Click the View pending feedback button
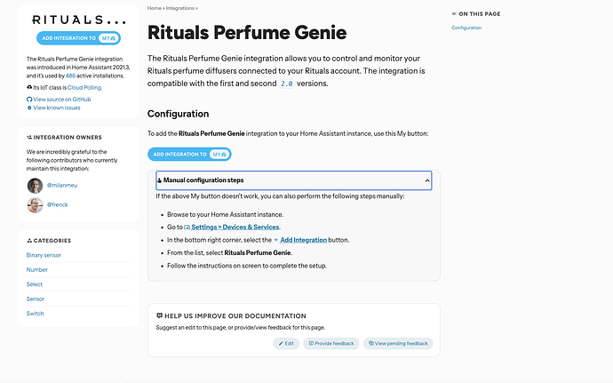Screen dimensions: 613x383 click(x=399, y=343)
